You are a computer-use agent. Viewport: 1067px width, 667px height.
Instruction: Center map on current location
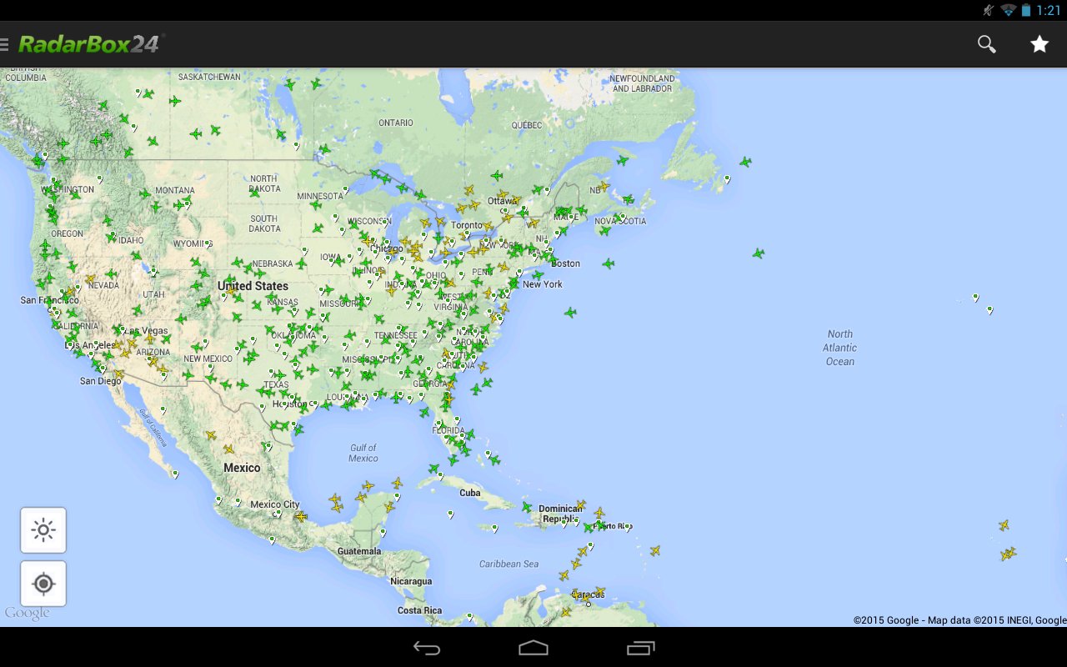[x=43, y=584]
